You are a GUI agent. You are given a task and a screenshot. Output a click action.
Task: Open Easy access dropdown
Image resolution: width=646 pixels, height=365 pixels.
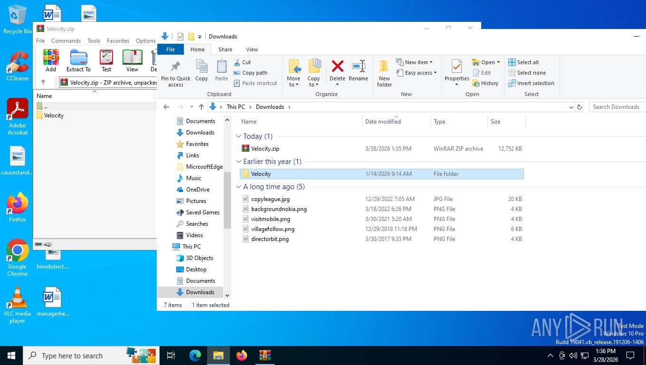[416, 73]
